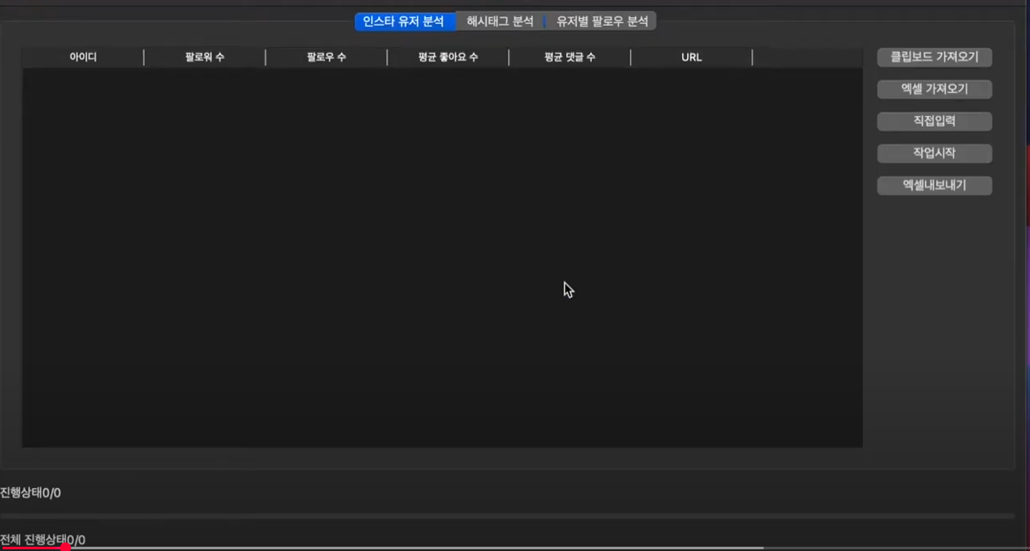Sort by the 아이디 column header
This screenshot has width=1030, height=551.
(x=83, y=57)
